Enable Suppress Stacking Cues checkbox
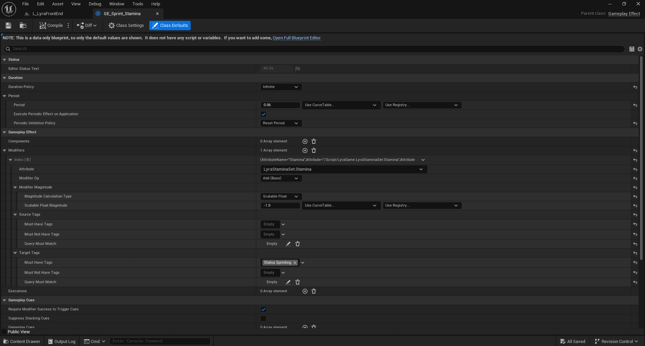645x346 pixels. [x=263, y=318]
